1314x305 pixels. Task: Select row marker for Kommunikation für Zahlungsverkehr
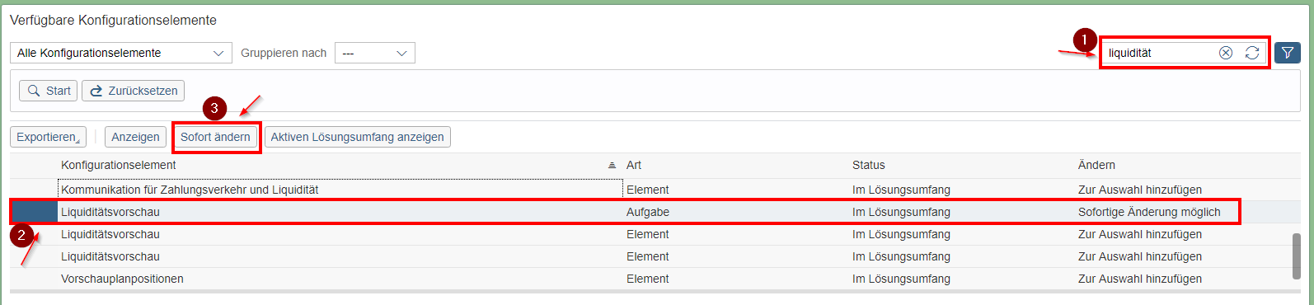pos(34,190)
